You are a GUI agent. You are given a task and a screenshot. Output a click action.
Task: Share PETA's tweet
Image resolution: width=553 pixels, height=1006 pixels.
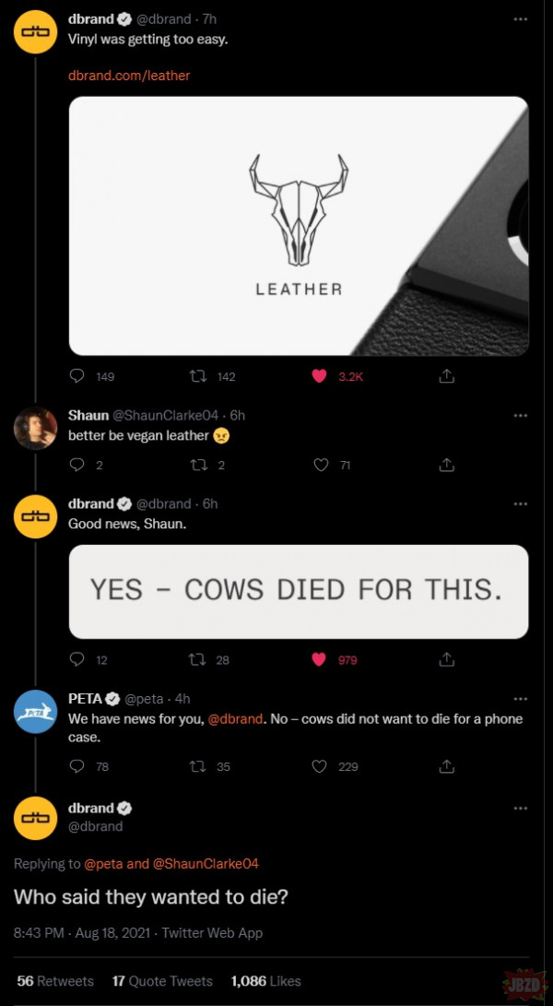pos(447,766)
